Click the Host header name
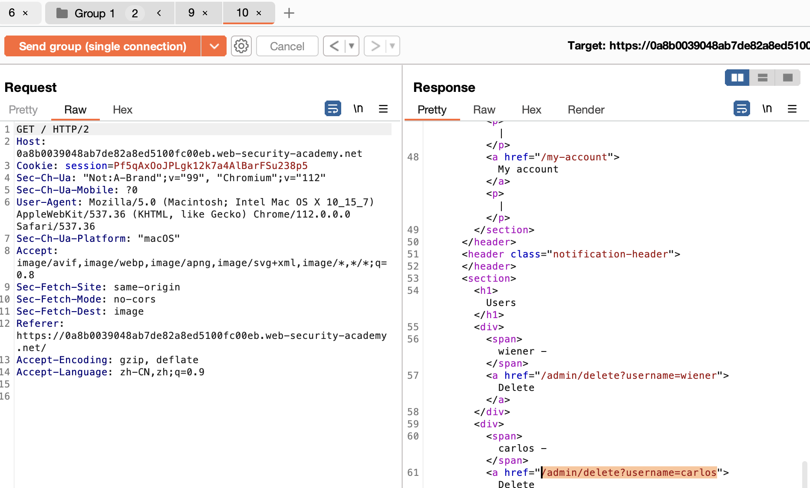Image resolution: width=810 pixels, height=488 pixels. tap(28, 141)
